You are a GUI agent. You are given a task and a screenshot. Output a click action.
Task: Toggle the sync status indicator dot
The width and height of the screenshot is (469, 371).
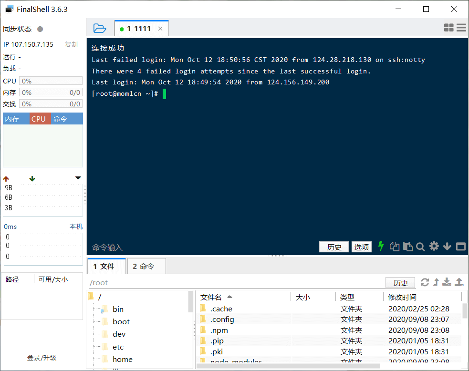[40, 29]
